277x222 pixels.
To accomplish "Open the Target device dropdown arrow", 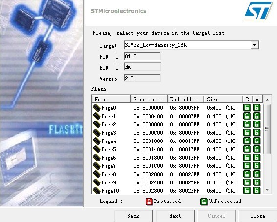I will (x=255, y=45).
